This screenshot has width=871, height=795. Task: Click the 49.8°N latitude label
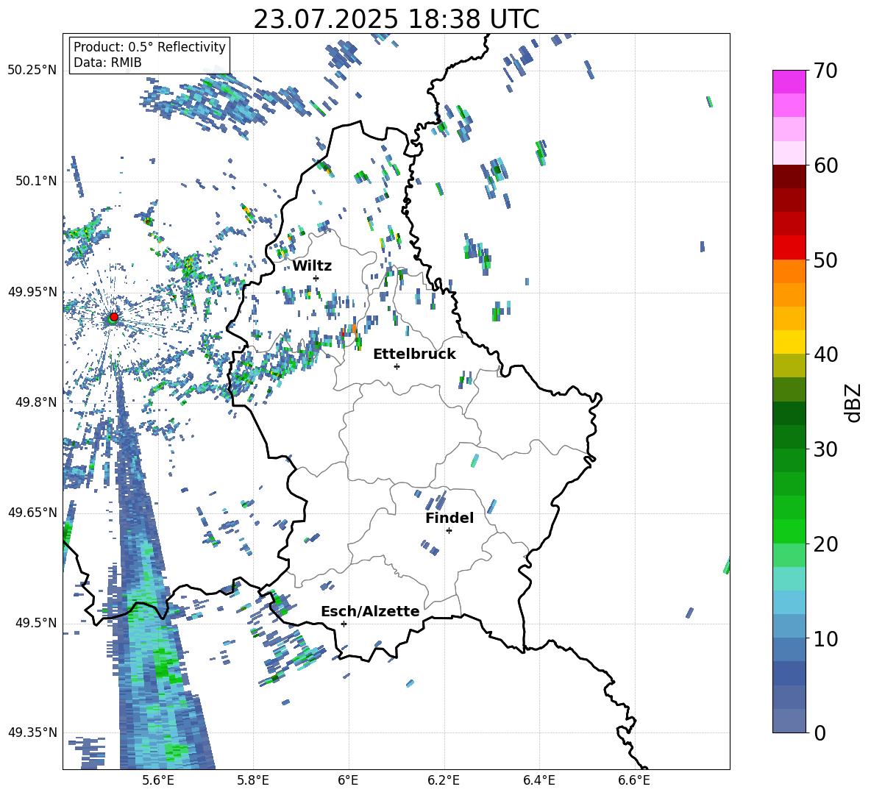coord(36,402)
